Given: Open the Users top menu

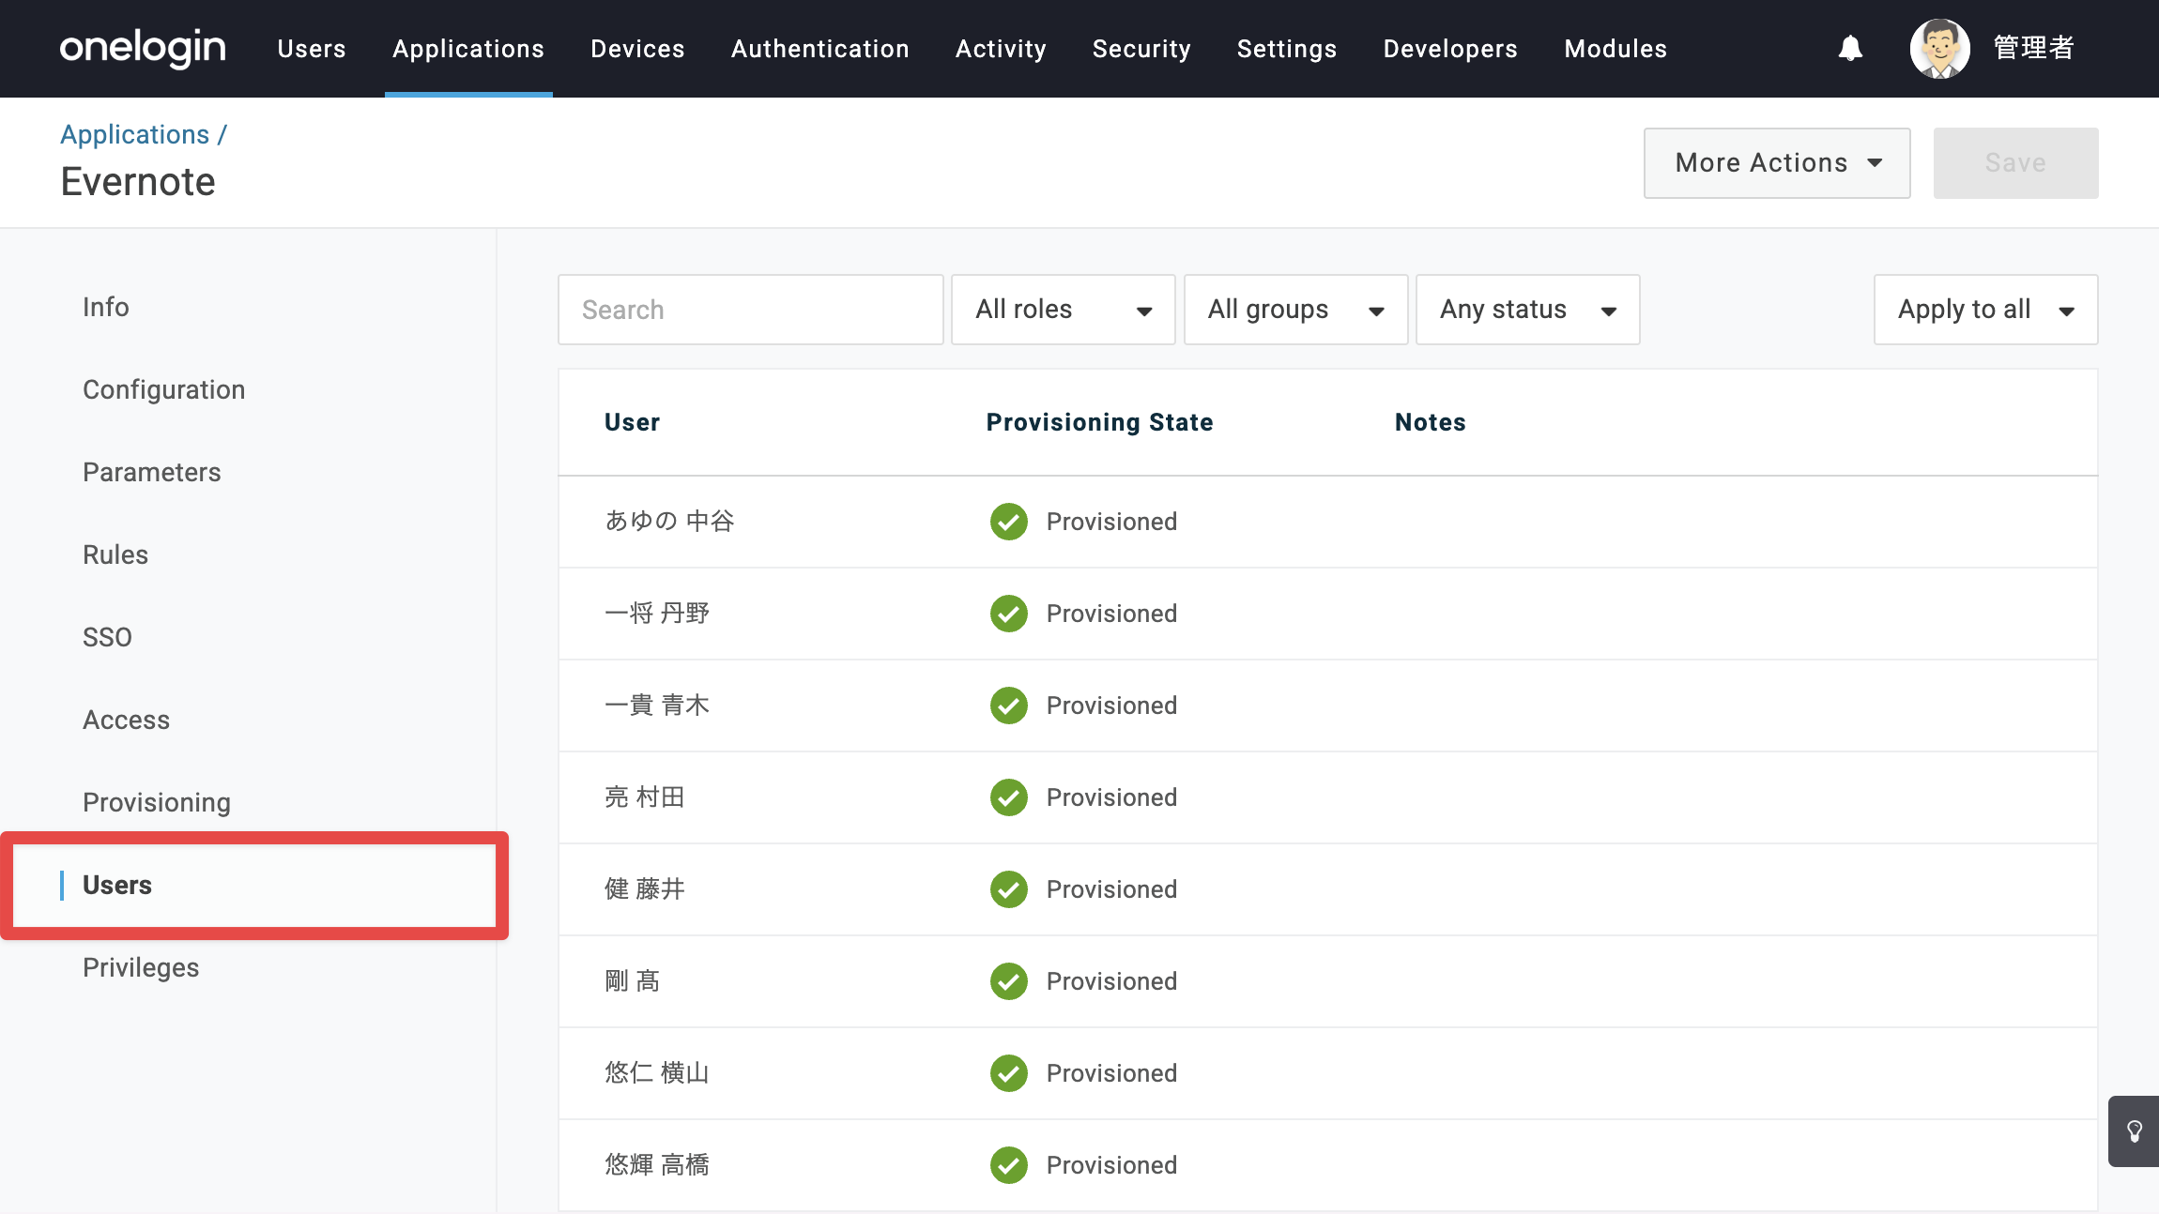Looking at the screenshot, I should click(x=312, y=49).
